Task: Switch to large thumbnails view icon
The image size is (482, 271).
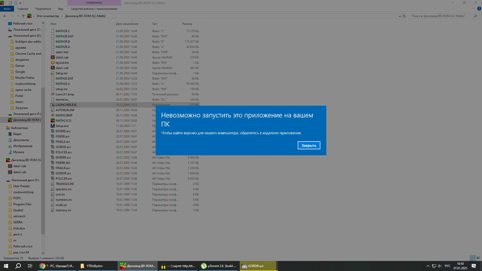Action: (478, 258)
